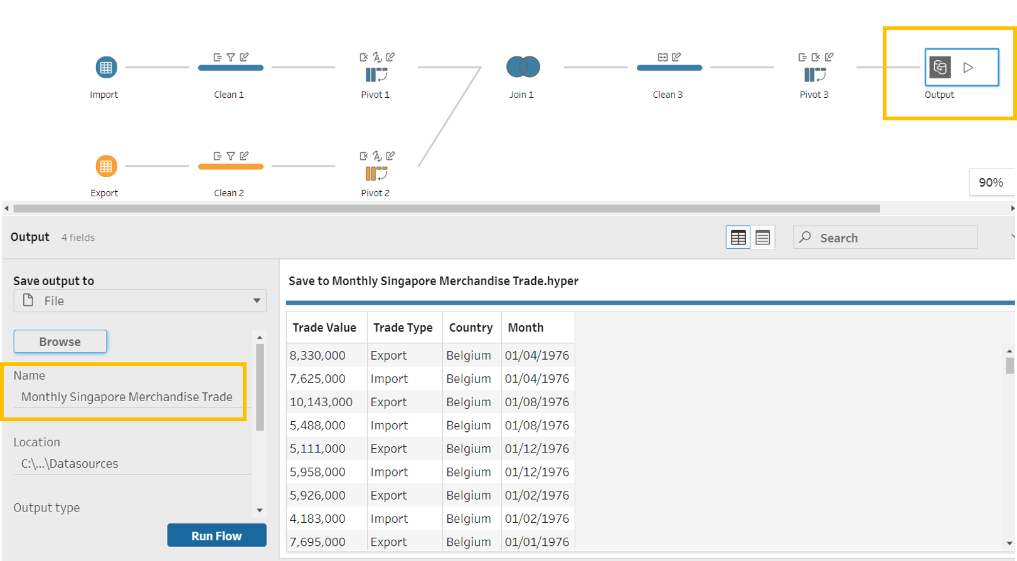Click the Pivot 2 step icon

click(376, 174)
